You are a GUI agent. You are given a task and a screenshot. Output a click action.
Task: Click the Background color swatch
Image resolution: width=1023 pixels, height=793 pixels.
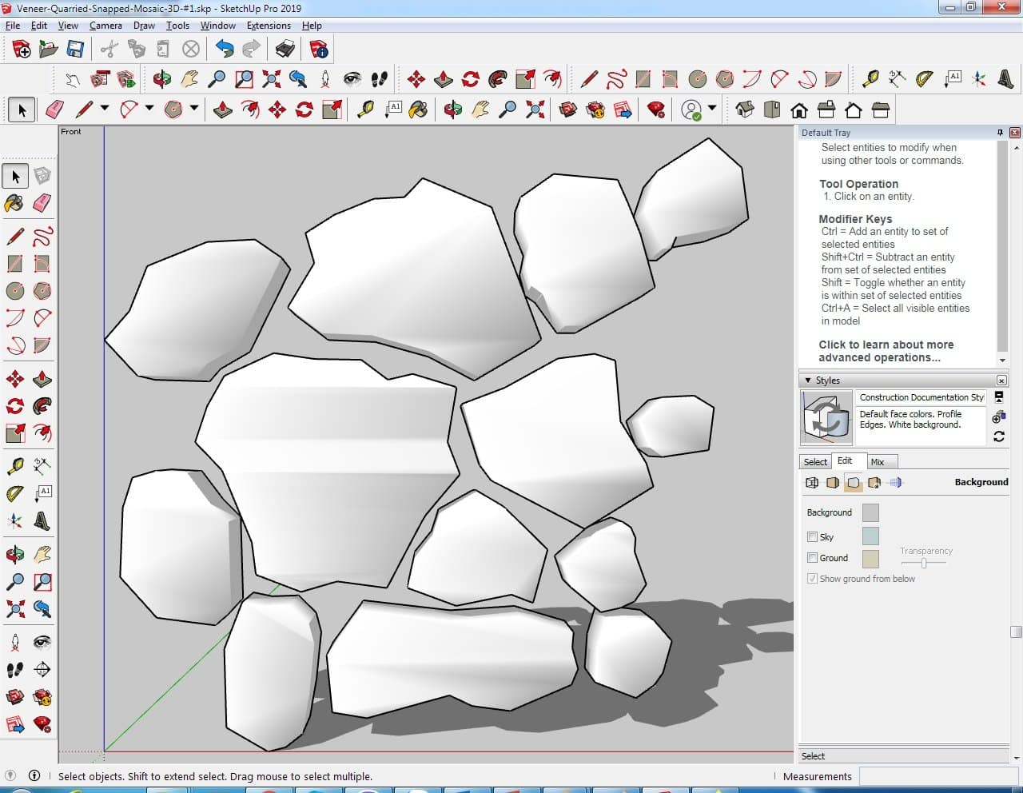(x=870, y=512)
